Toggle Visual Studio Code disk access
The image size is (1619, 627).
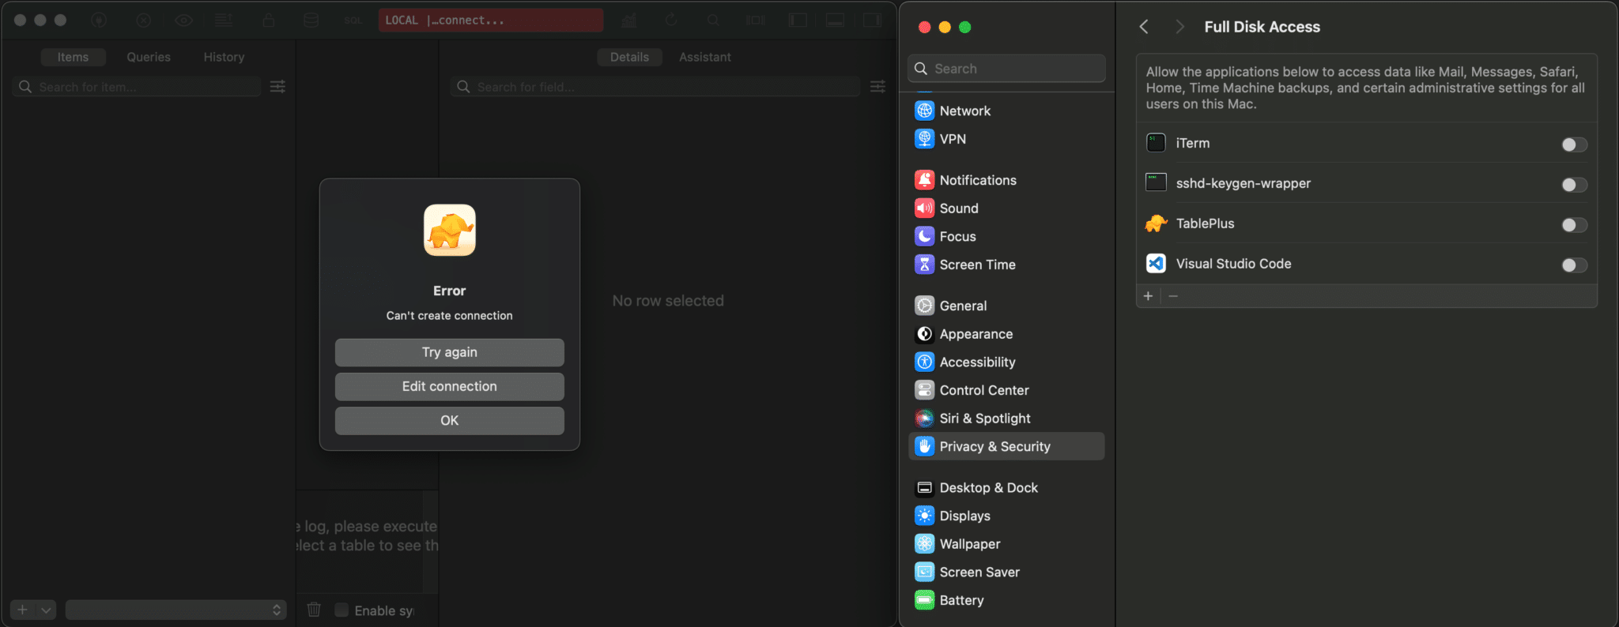1573,265
